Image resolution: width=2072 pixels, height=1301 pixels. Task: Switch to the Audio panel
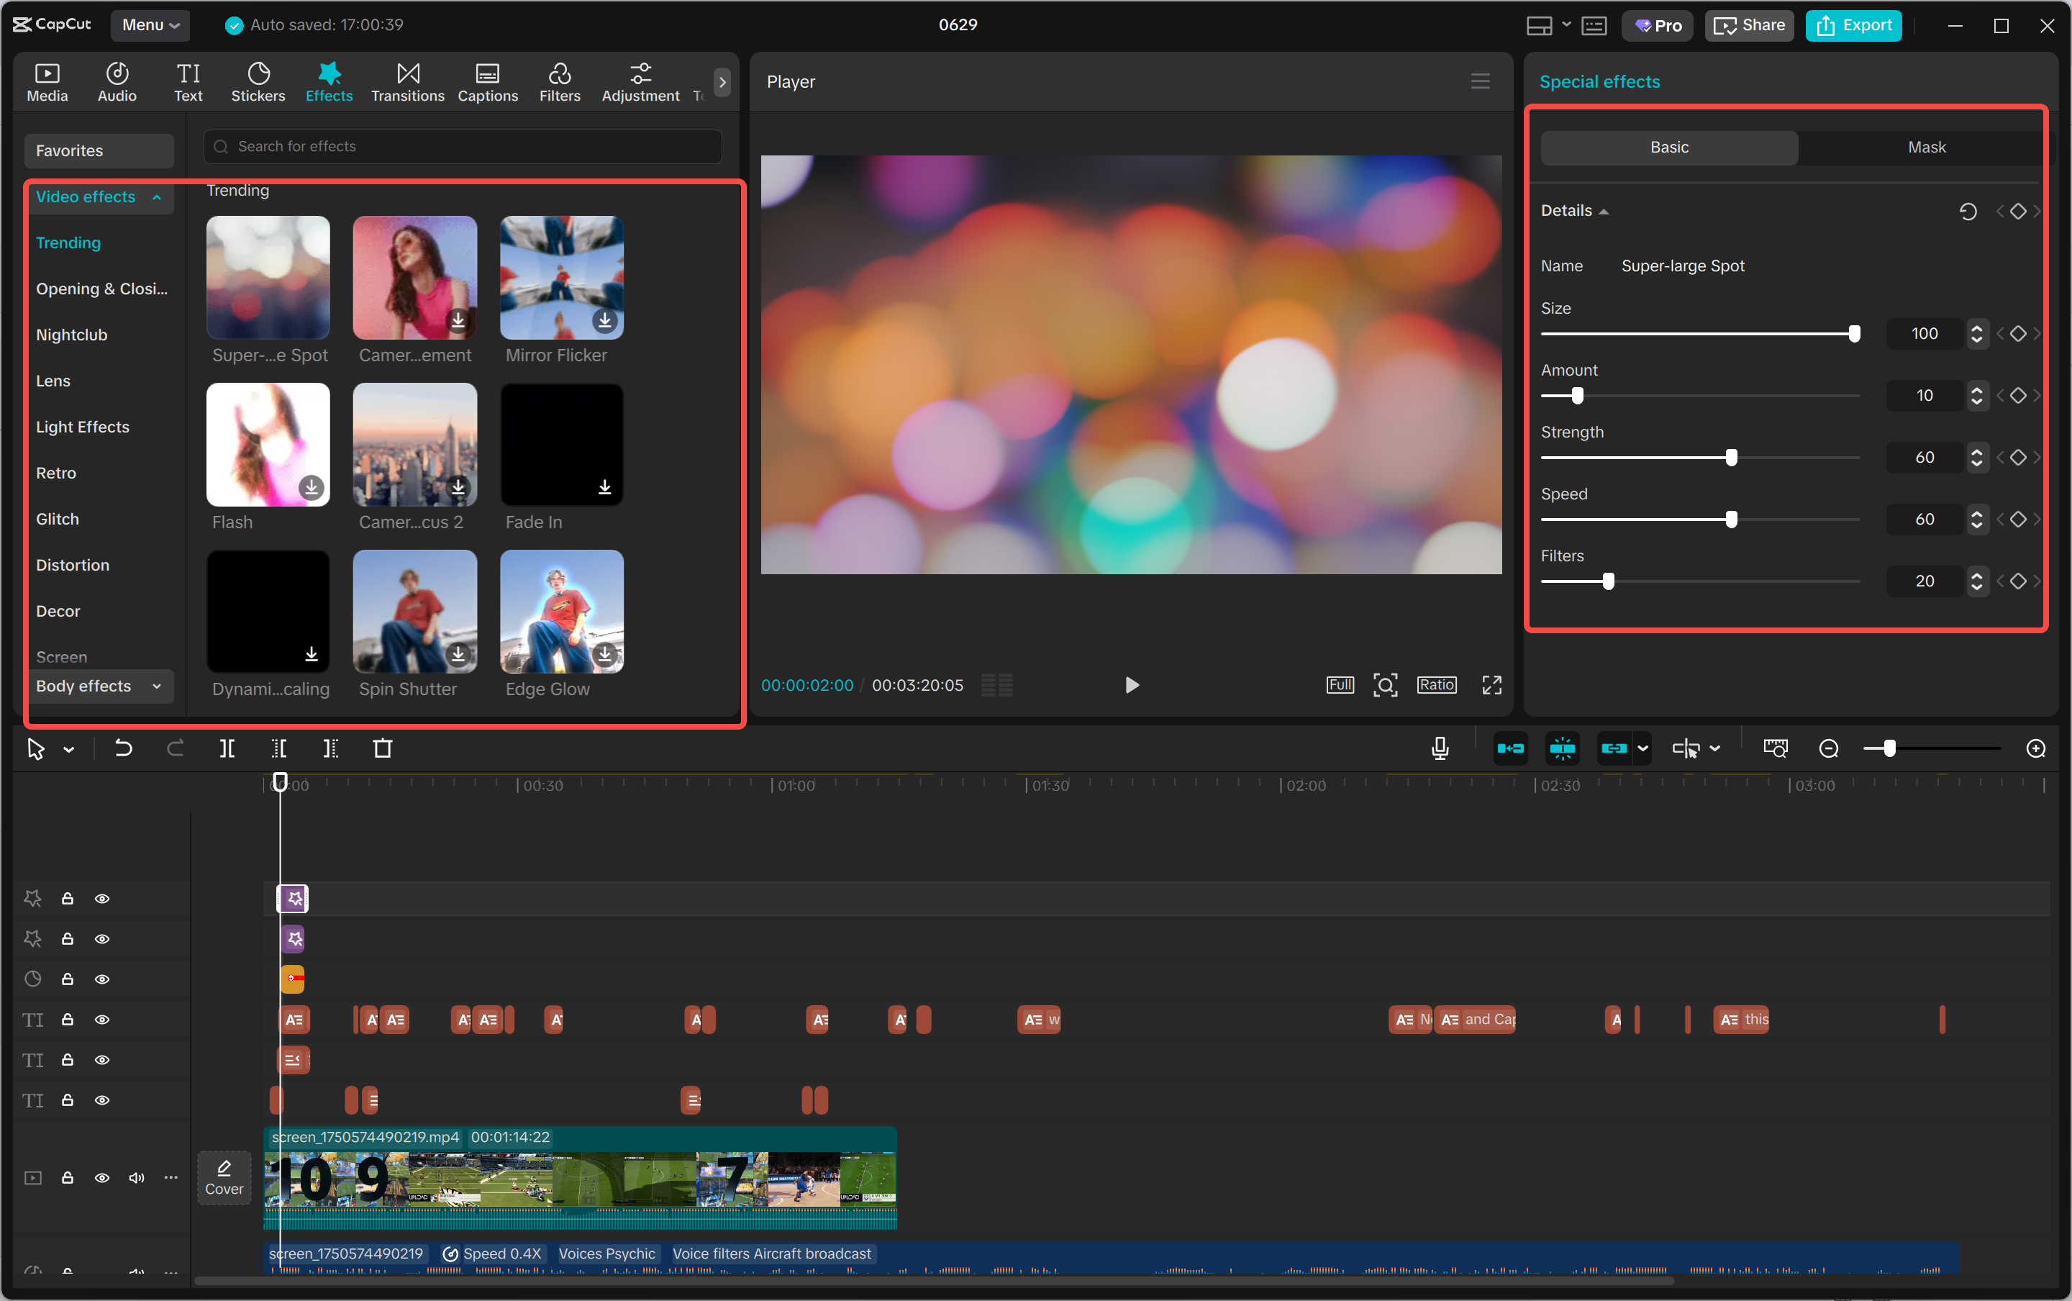(116, 82)
